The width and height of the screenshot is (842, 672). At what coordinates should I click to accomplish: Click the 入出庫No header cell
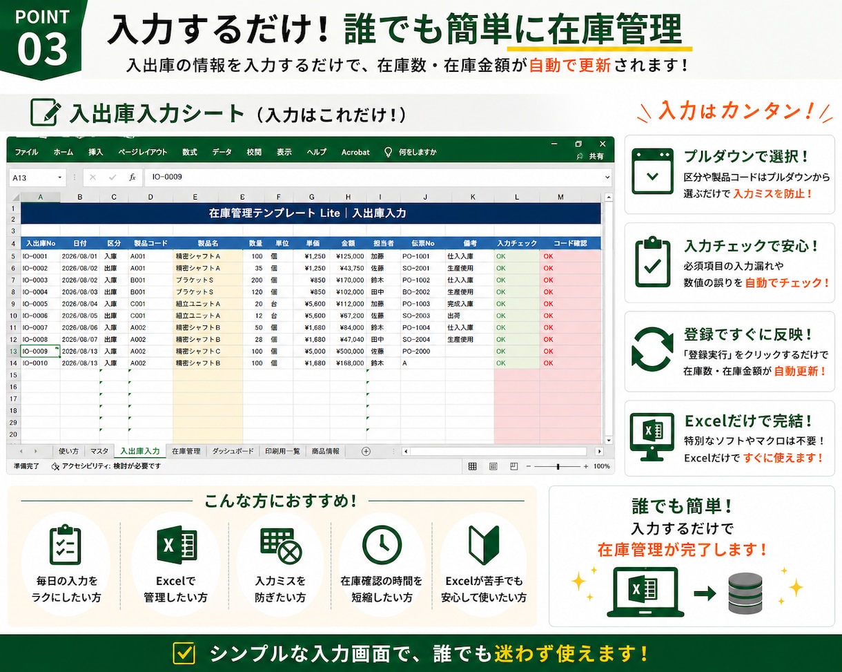40,243
